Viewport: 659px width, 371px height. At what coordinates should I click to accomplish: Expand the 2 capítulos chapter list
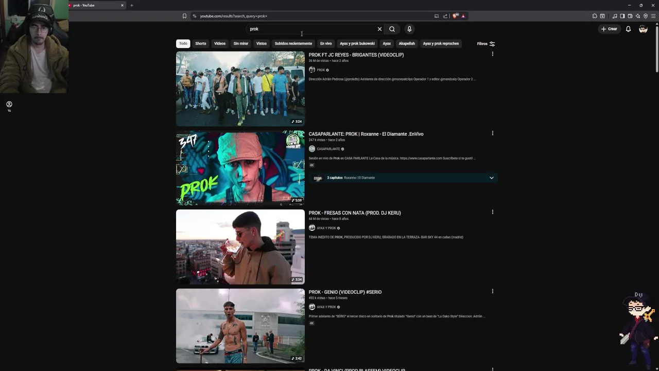(x=492, y=178)
